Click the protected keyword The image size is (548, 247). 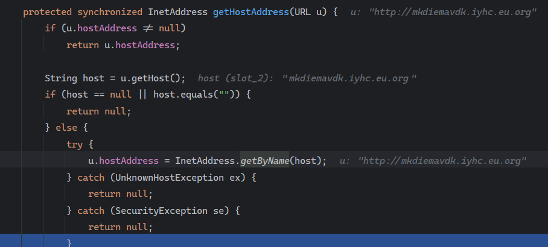[47, 12]
